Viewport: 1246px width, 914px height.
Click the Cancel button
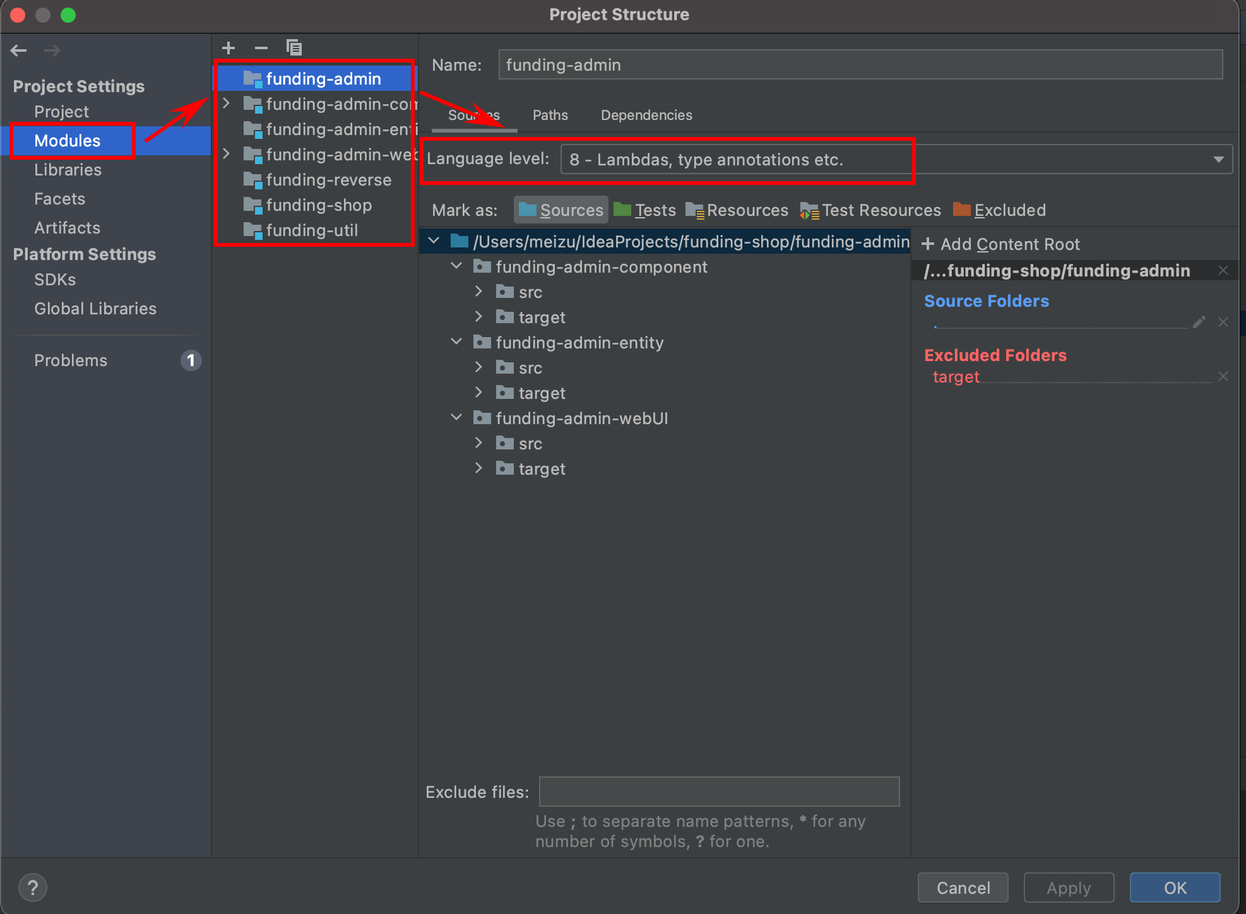tap(963, 887)
